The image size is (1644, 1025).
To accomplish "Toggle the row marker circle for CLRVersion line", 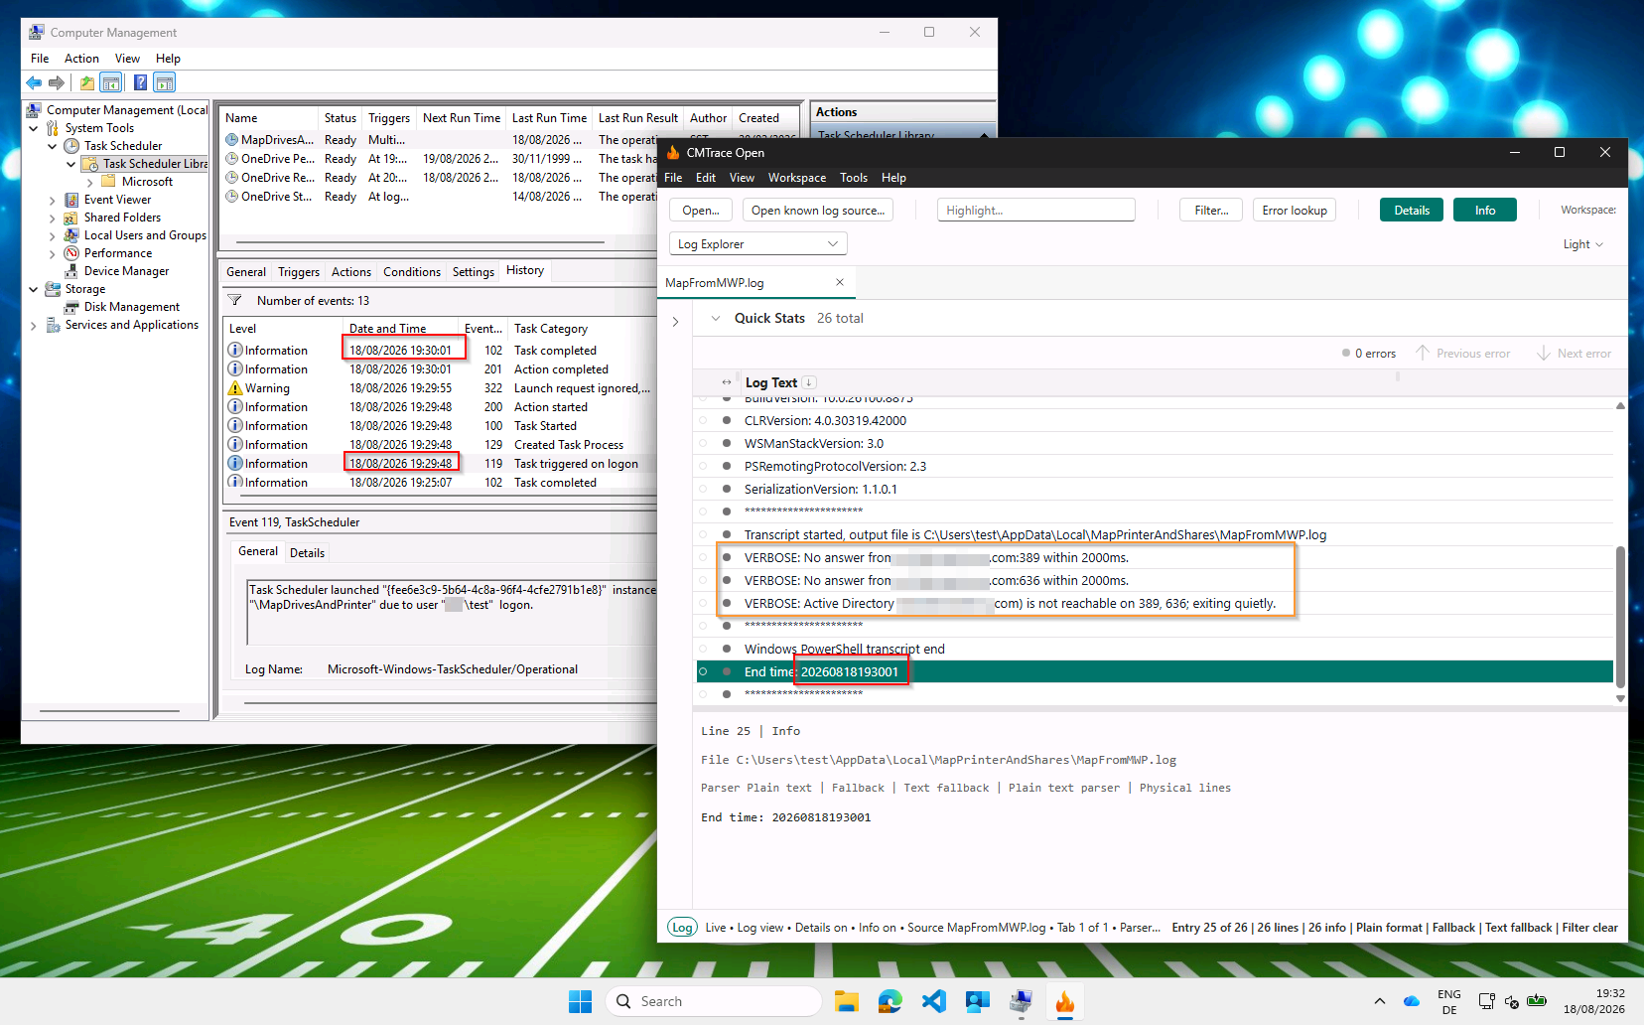I will [703, 420].
